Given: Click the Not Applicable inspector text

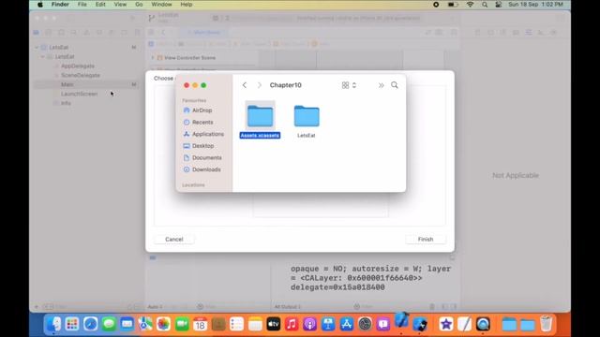Looking at the screenshot, I should click(x=516, y=175).
